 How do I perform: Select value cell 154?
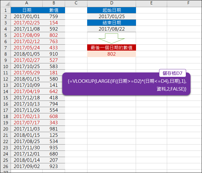tap(54, 22)
